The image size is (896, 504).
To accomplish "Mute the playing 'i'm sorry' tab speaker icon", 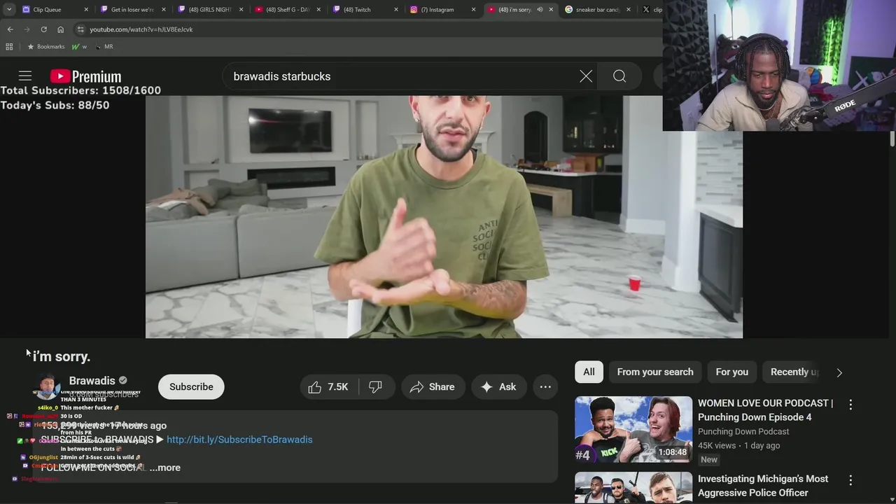I will tap(540, 10).
